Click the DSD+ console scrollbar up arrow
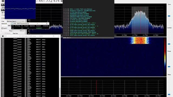 point(60,39)
